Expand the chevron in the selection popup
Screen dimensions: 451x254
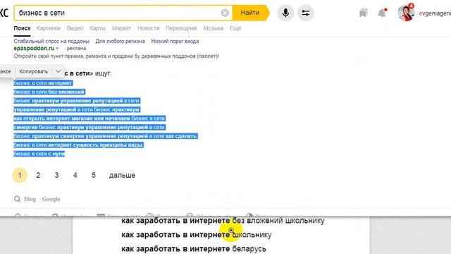tap(58, 71)
